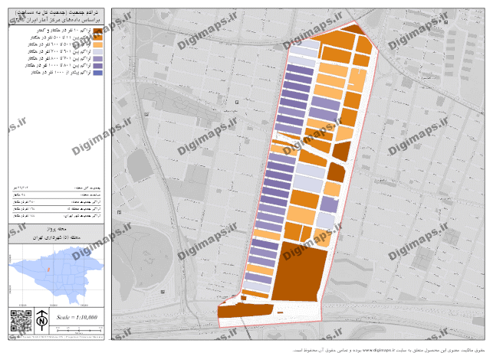Click the Tehran city inset map thumbnail
Image resolution: width=493 pixels, height=353 pixels.
56,276
